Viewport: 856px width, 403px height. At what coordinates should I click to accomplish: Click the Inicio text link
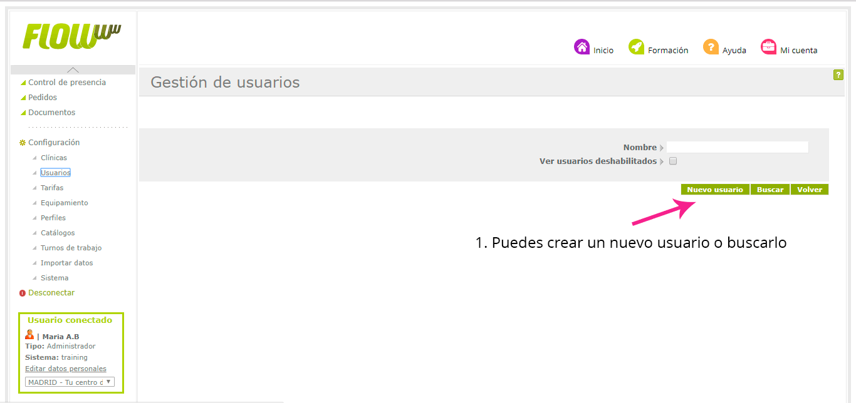pyautogui.click(x=603, y=51)
